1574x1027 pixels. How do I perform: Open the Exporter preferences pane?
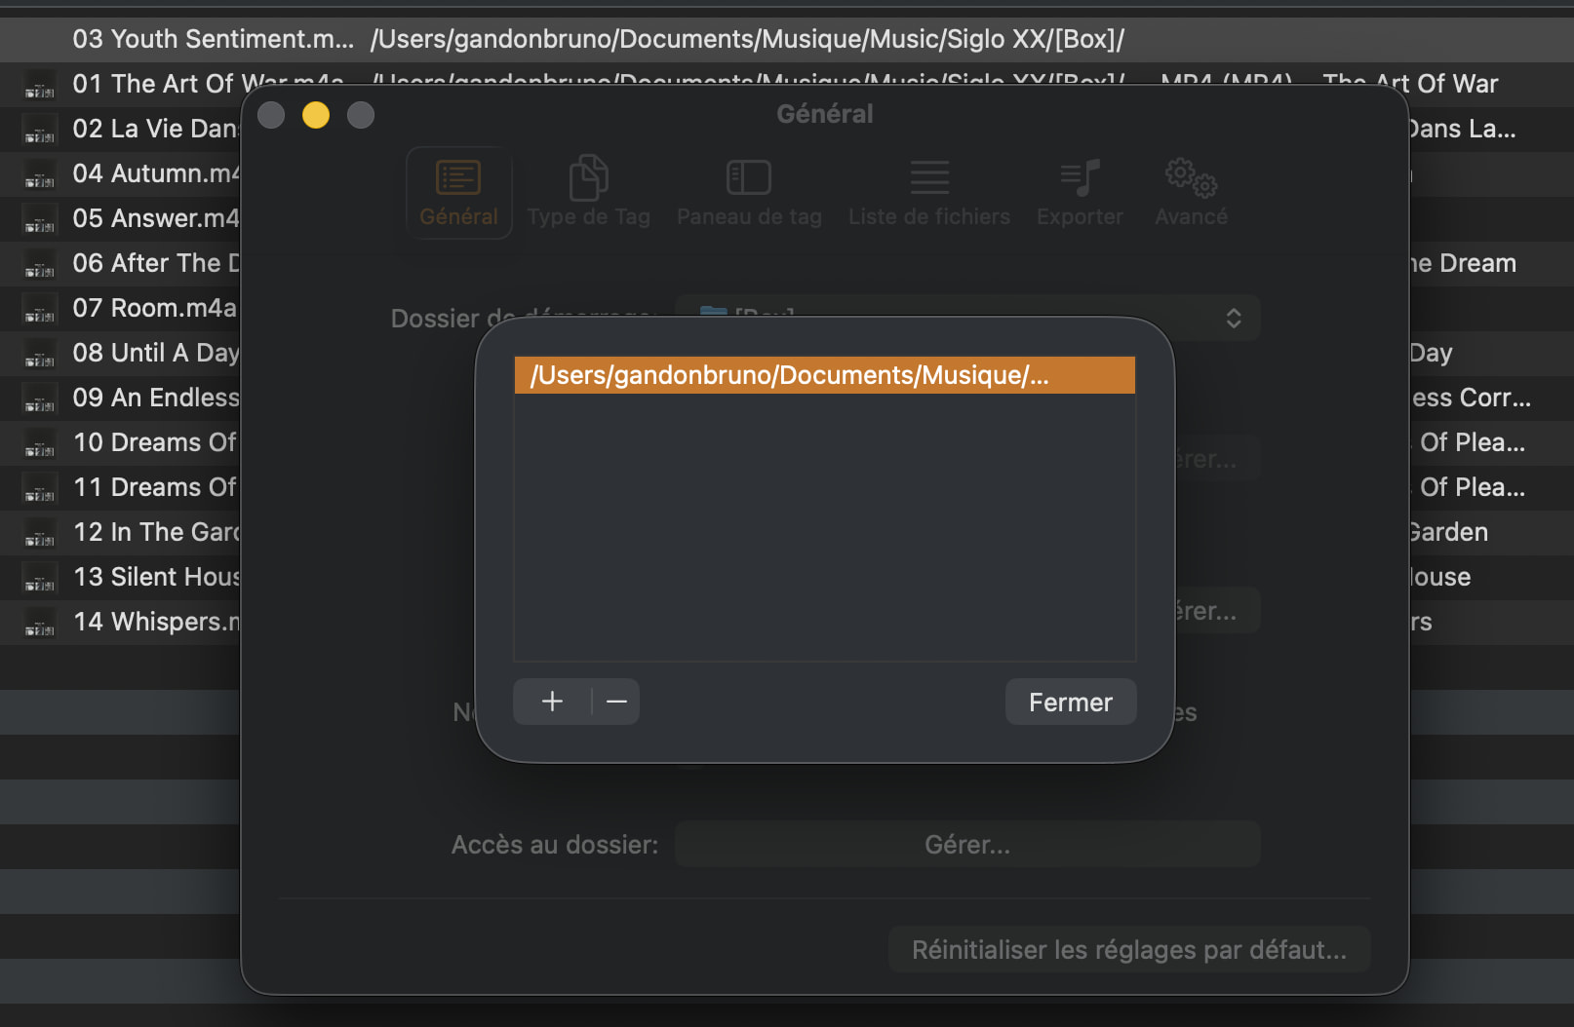tap(1080, 193)
